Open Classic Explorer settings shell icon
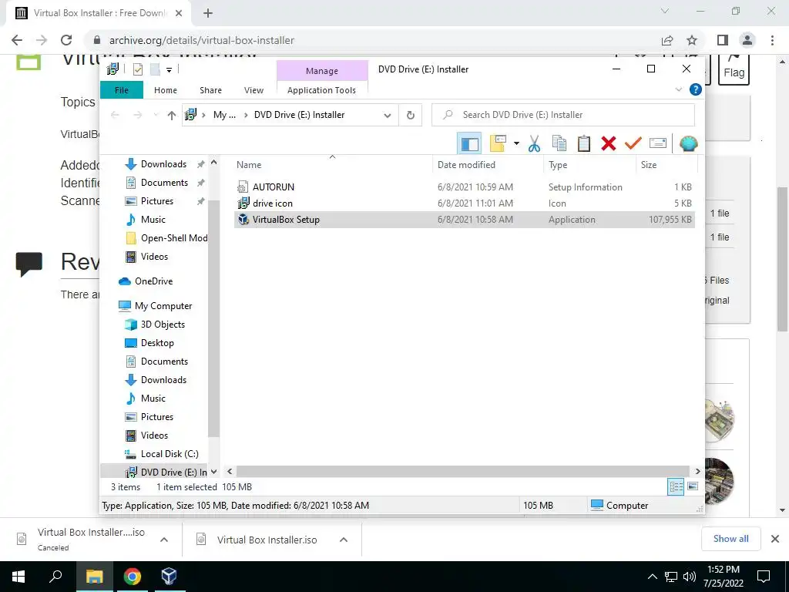 (x=688, y=144)
